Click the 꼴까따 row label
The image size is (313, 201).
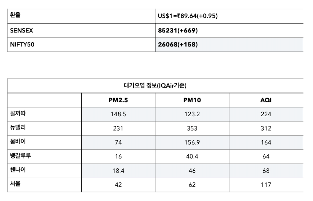pyautogui.click(x=18, y=114)
